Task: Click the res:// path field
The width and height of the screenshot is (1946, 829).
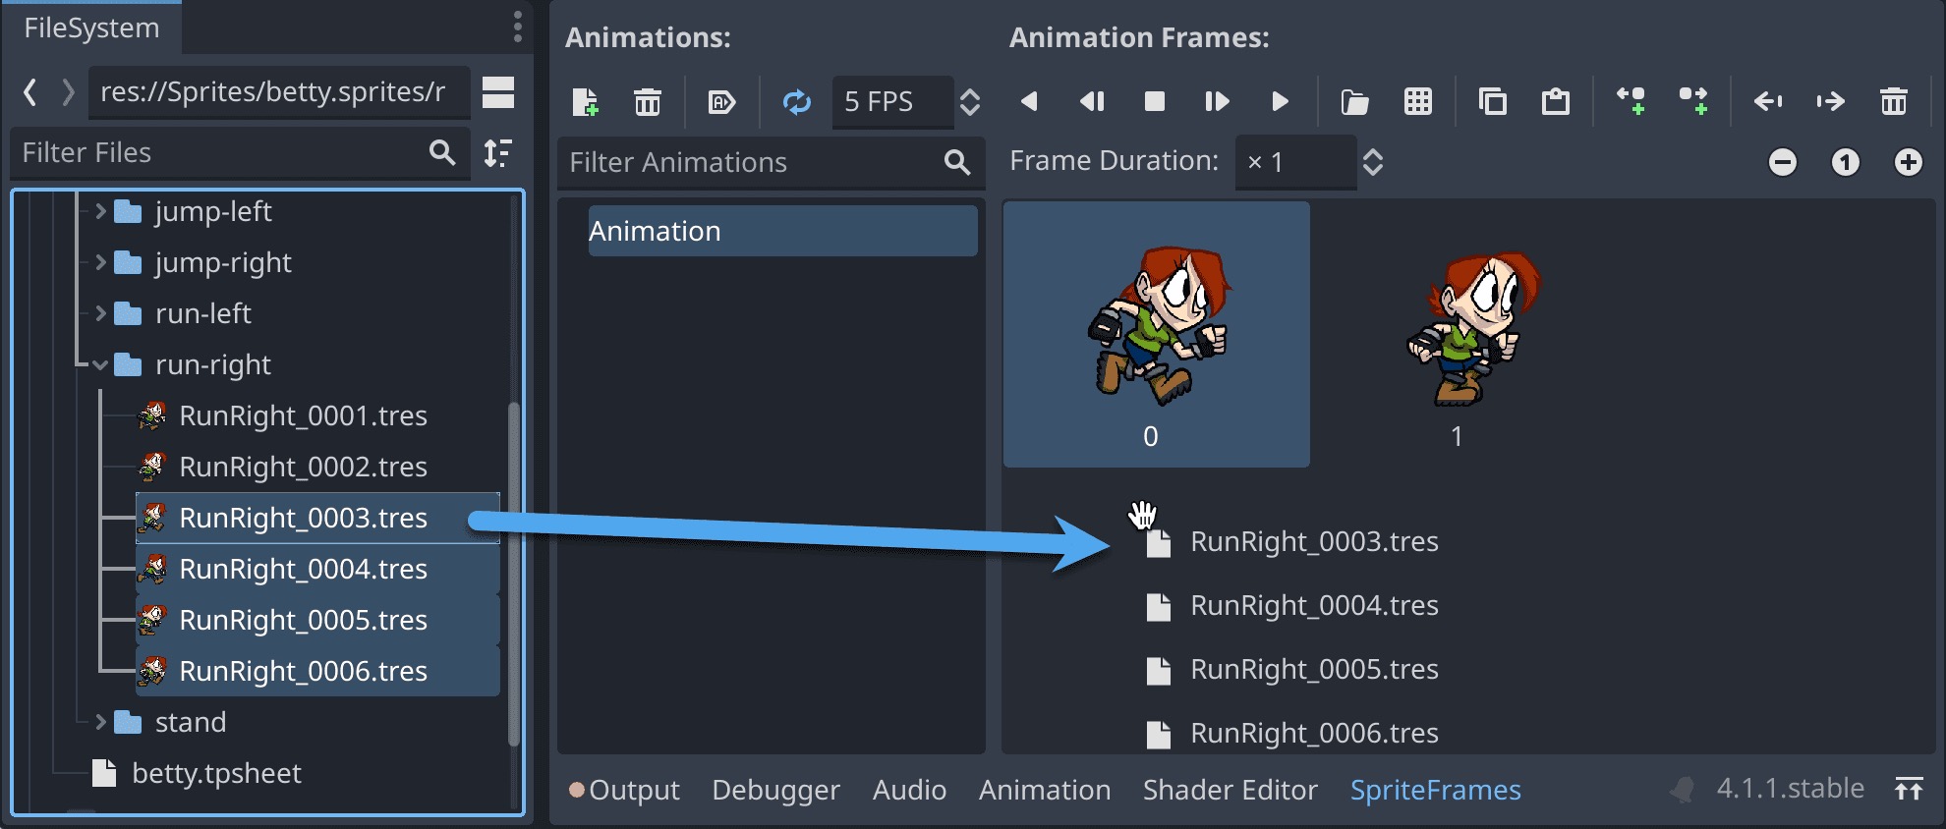Action: coord(279,92)
